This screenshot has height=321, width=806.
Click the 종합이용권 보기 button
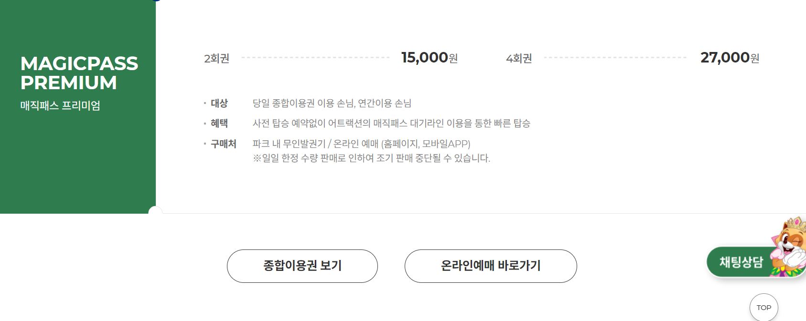[302, 266]
